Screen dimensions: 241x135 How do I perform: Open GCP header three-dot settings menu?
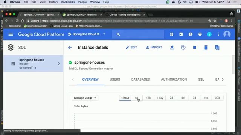(218, 34)
